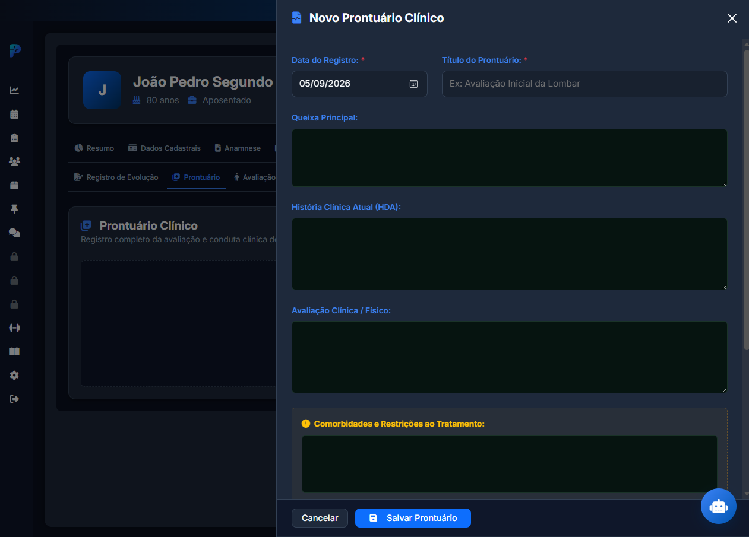This screenshot has width=749, height=537.
Task: Close the Novo Prontuário Clínico panel
Action: click(x=732, y=18)
